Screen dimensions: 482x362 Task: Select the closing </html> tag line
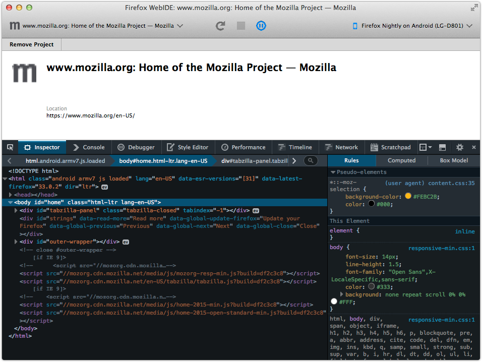[x=20, y=336]
